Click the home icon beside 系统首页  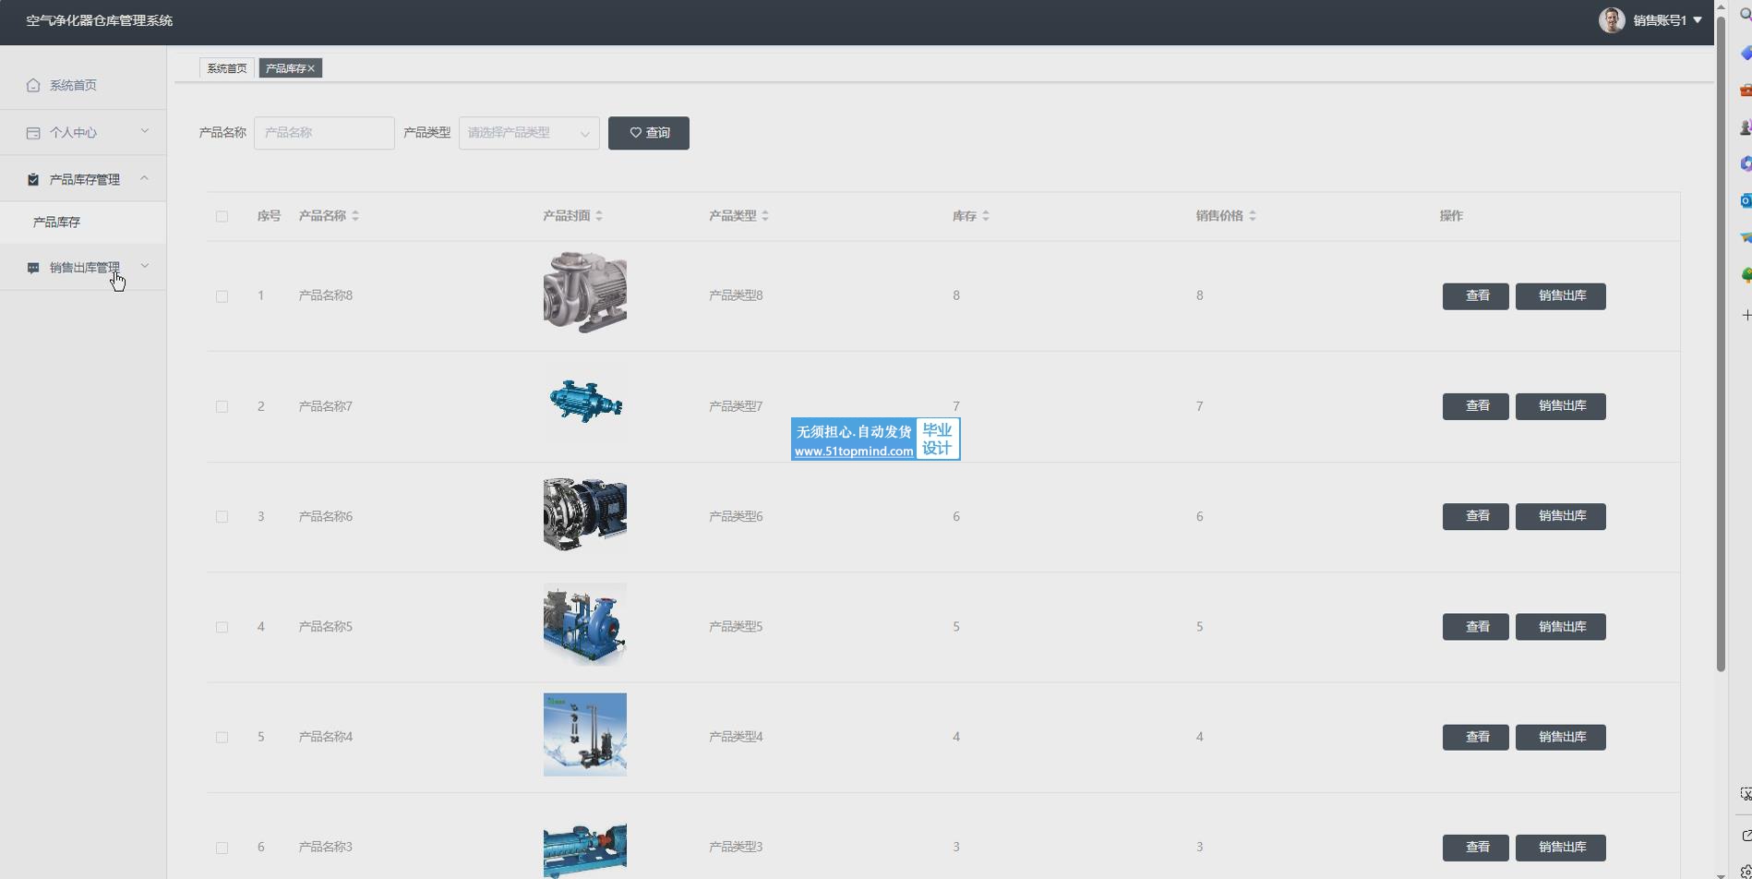33,85
